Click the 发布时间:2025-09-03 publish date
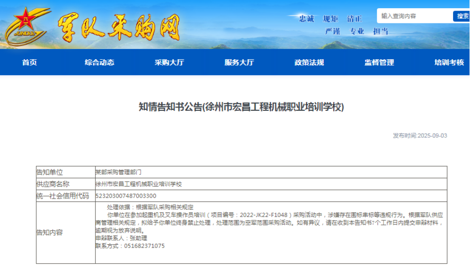The width and height of the screenshot is (470, 270). (420, 135)
